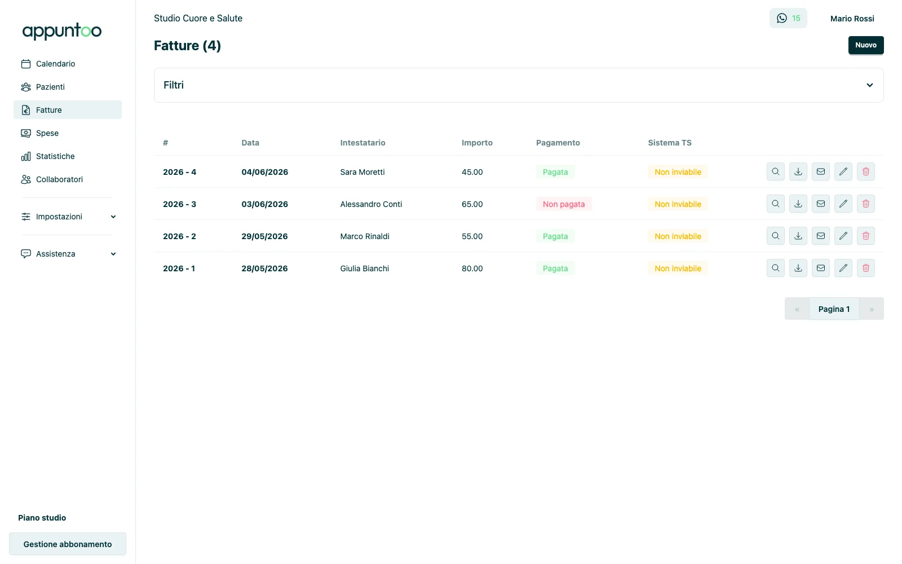Viewport: 902px width, 564px height.
Task: Open WhatsApp messages counter showing 15
Action: click(788, 18)
